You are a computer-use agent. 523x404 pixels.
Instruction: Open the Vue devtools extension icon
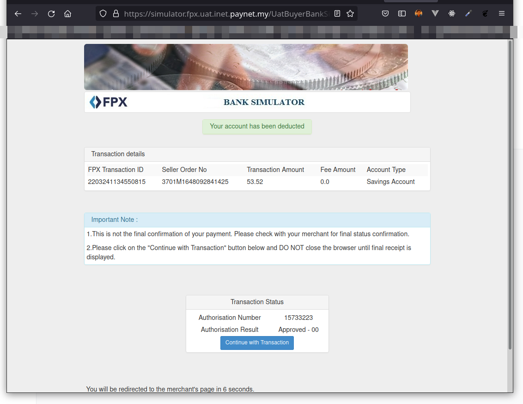click(435, 14)
